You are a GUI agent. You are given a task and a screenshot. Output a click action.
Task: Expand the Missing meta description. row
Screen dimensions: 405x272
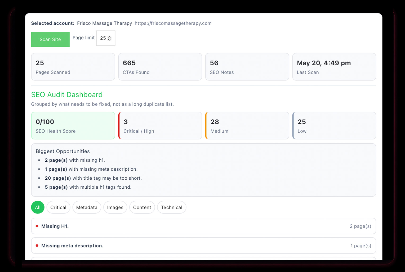pyautogui.click(x=203, y=246)
